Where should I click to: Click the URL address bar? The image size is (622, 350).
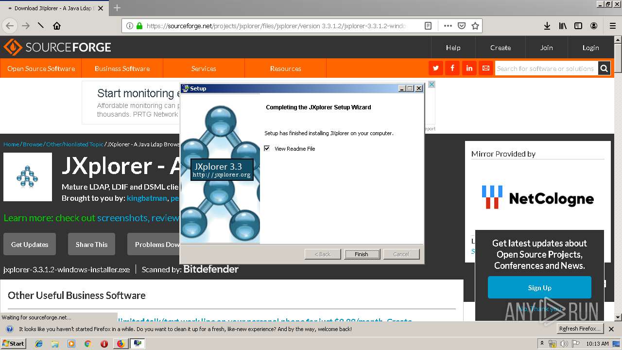tap(277, 26)
